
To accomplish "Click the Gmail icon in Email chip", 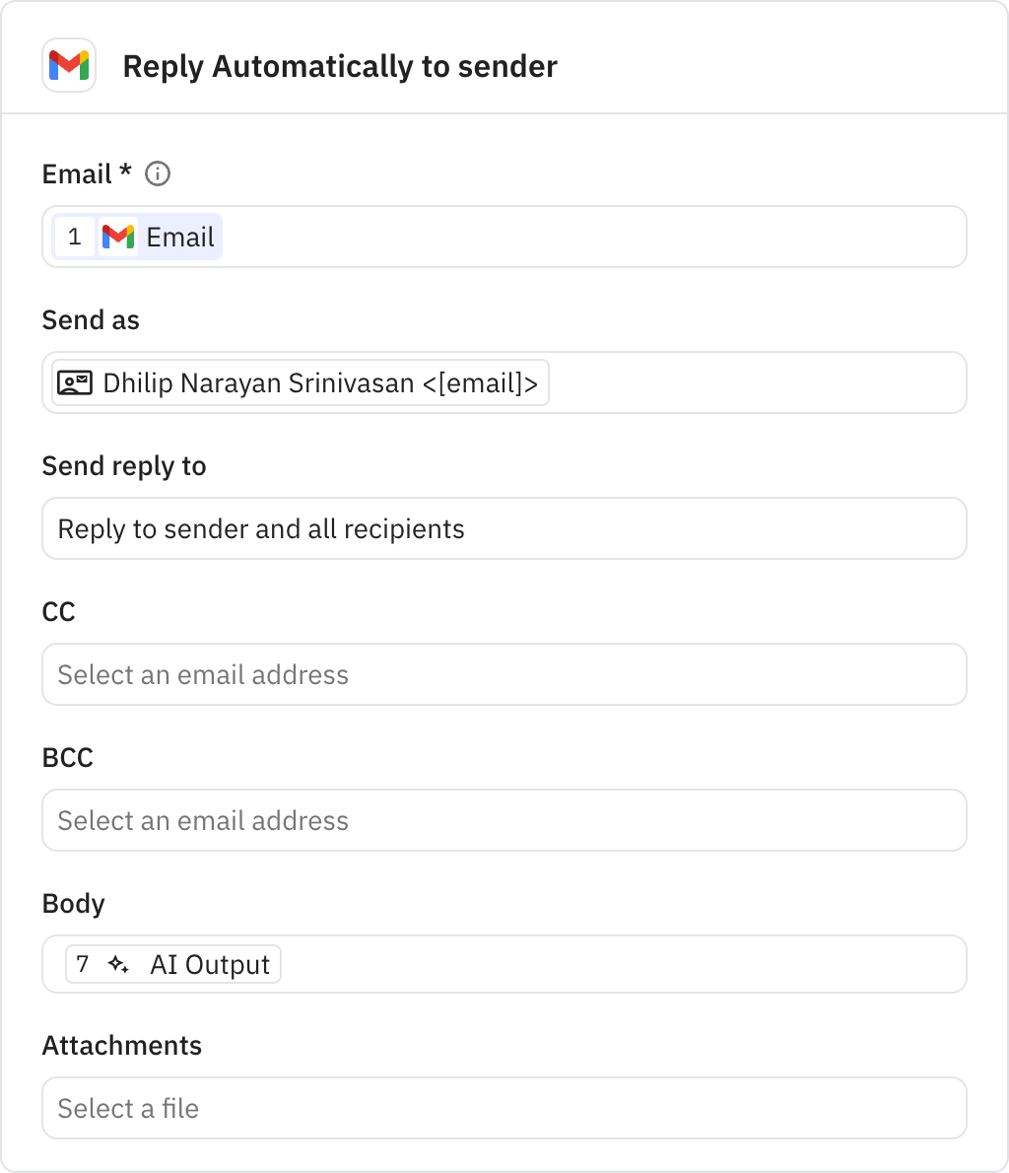I will 118,237.
